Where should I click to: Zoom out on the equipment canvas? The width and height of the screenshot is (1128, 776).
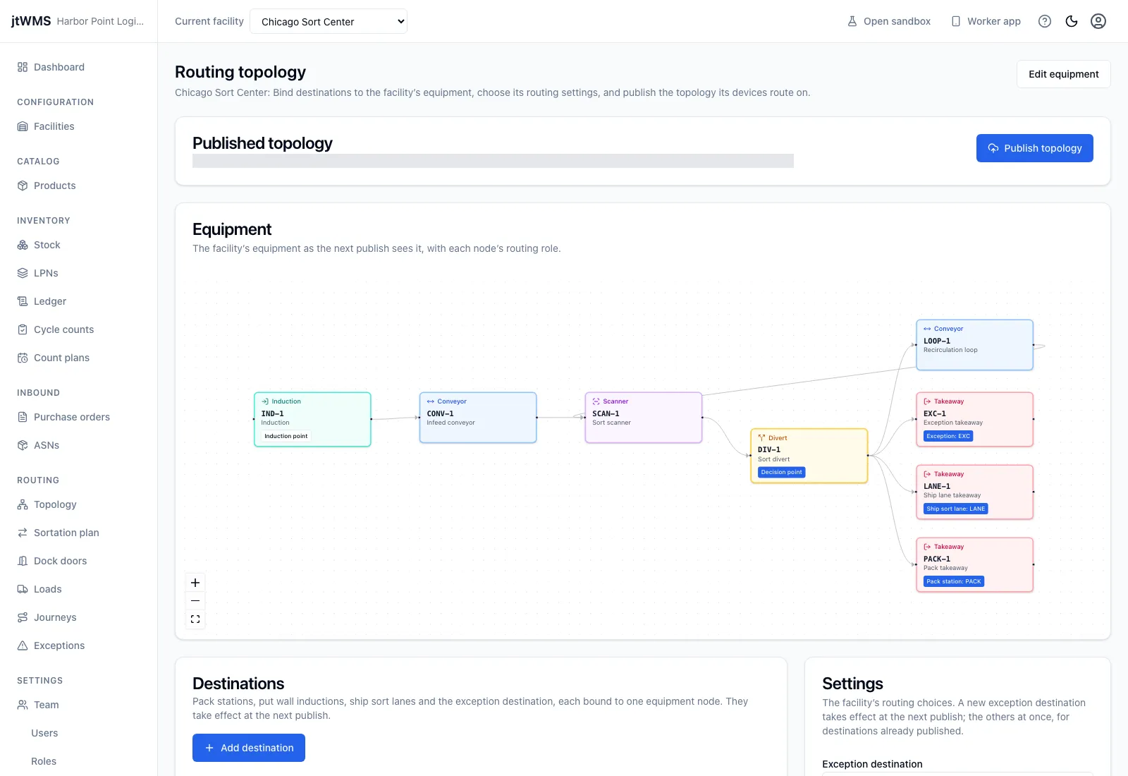point(195,601)
